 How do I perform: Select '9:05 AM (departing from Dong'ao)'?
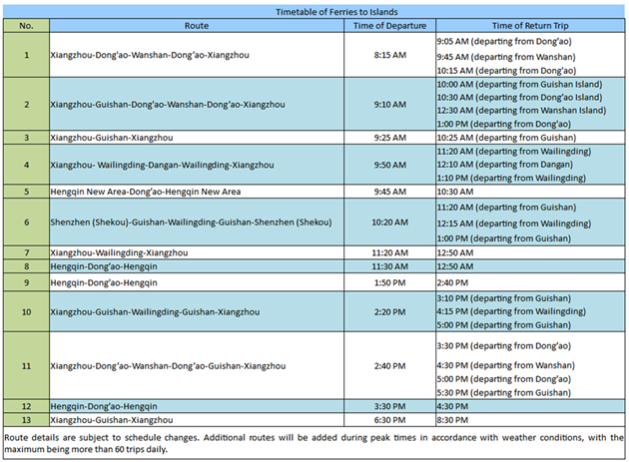coord(504,41)
